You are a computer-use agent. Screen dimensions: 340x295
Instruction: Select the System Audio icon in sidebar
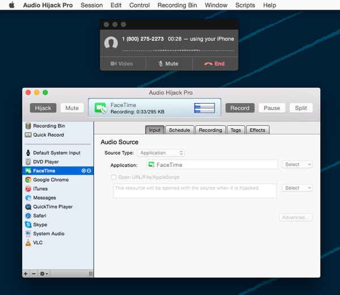coord(28,234)
